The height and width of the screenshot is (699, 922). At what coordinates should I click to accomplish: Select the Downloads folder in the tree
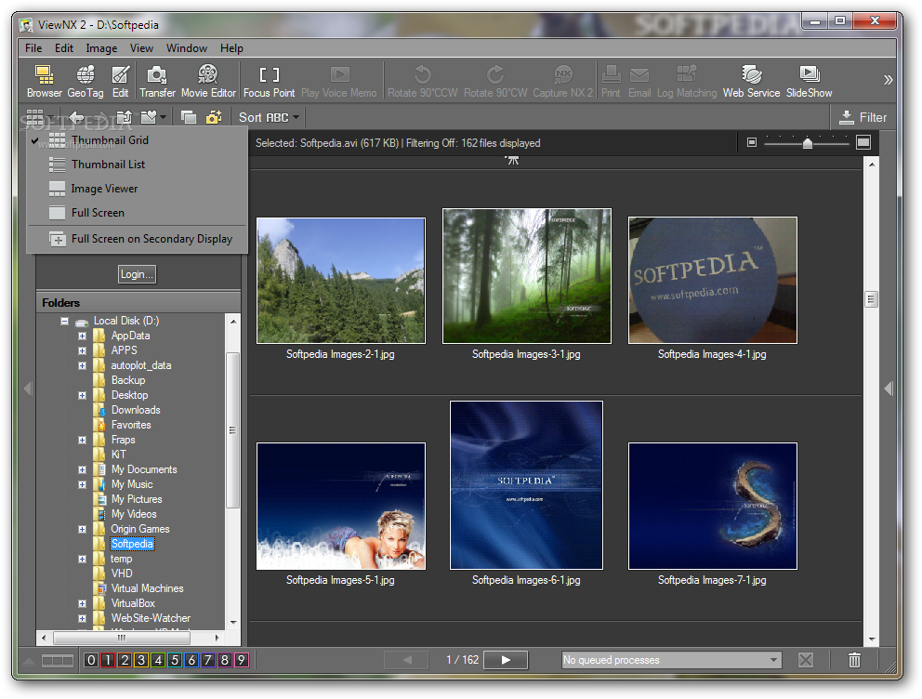[136, 410]
